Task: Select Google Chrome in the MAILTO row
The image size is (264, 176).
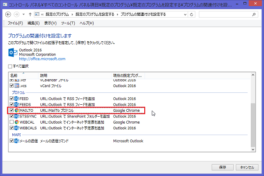Action: coord(126,110)
